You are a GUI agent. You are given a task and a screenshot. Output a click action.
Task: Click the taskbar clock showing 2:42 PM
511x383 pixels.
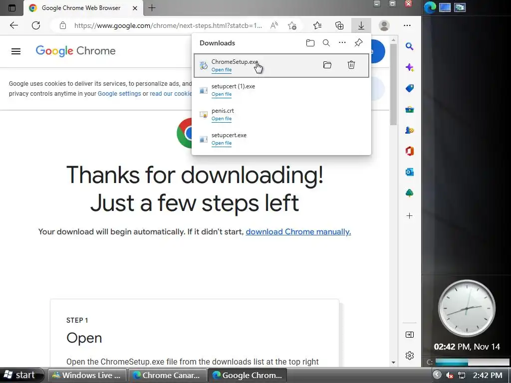(x=488, y=375)
